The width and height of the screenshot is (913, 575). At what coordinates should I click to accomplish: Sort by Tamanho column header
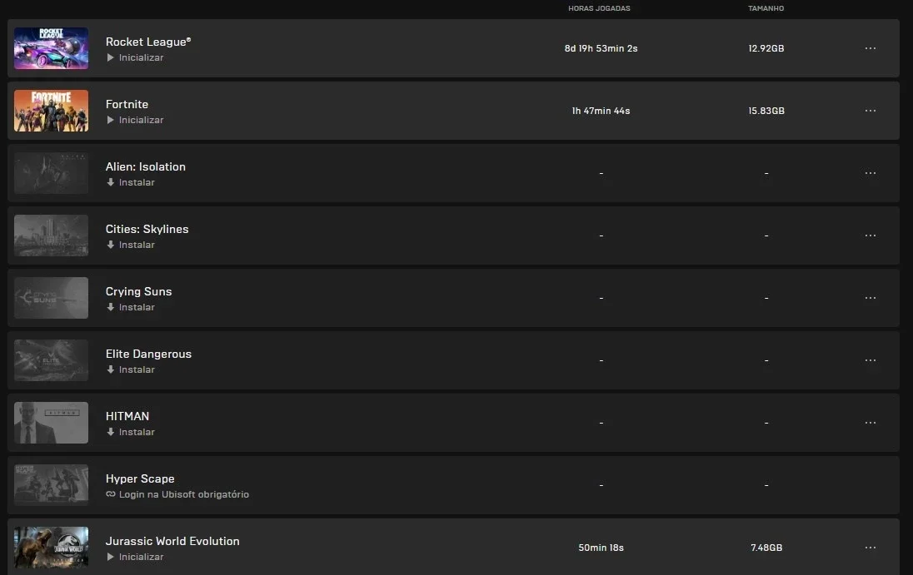pyautogui.click(x=766, y=8)
